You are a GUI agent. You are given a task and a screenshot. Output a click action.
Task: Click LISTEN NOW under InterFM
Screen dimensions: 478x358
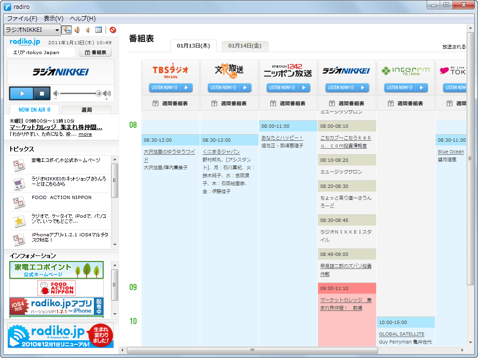(x=406, y=87)
